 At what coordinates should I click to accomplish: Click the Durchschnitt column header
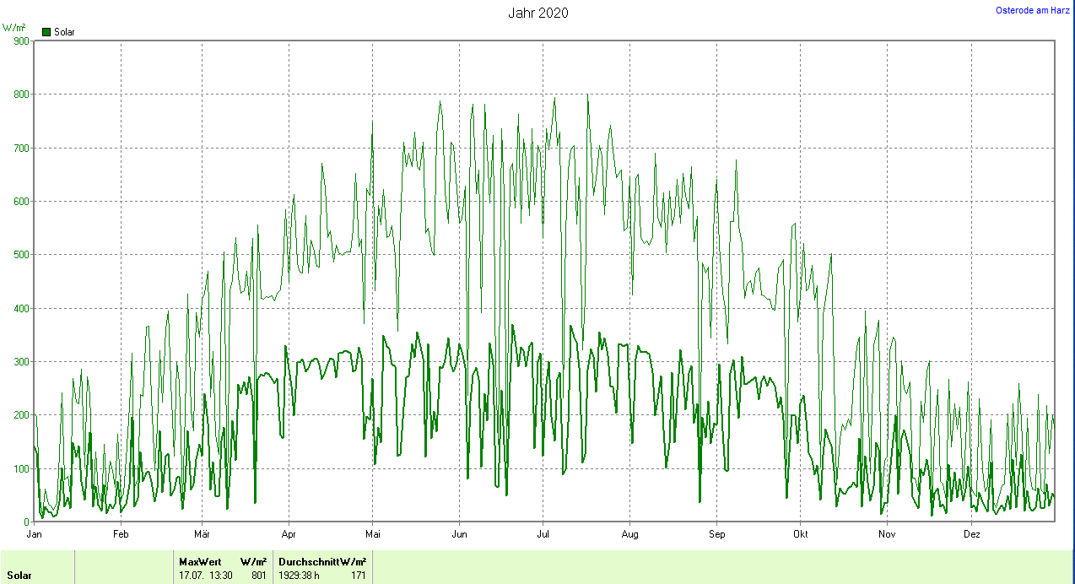(x=308, y=562)
